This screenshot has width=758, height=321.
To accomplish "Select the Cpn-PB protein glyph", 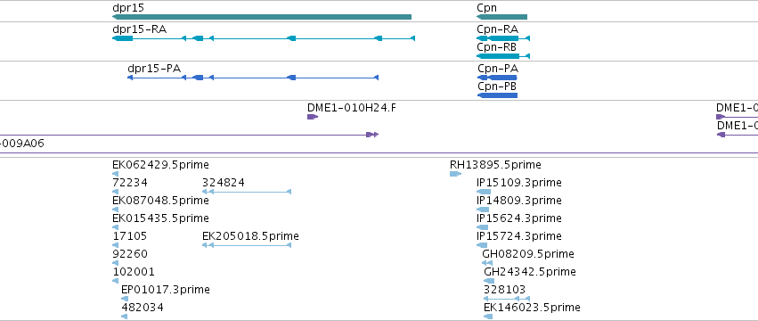I will 497,95.
